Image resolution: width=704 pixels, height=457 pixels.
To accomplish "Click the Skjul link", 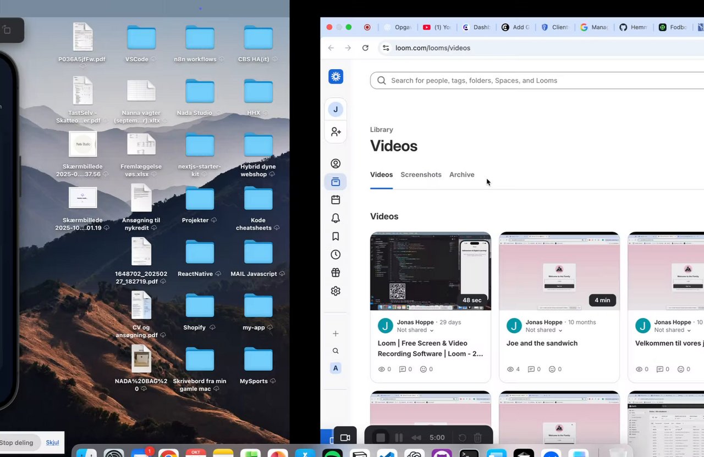I will point(52,443).
